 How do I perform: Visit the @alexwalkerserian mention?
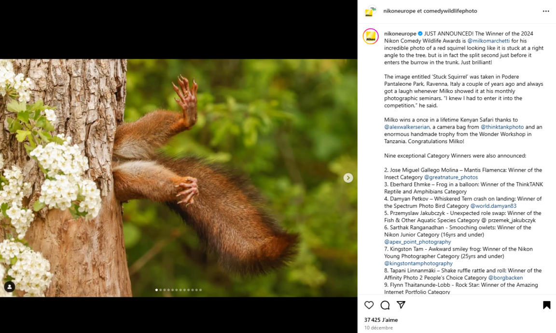[x=407, y=127]
